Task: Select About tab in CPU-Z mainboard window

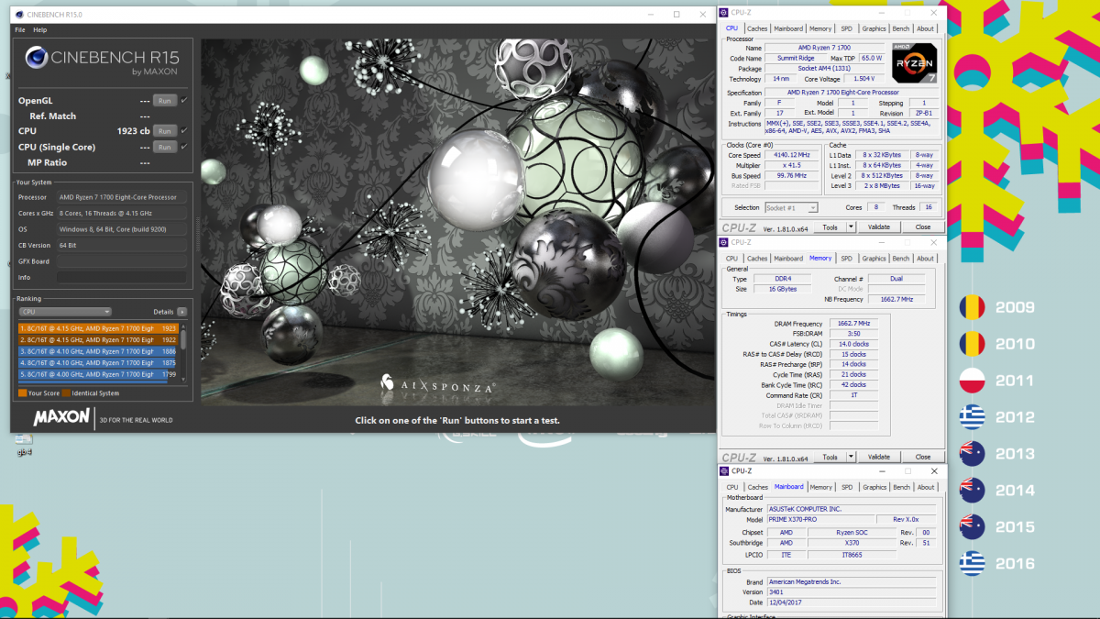Action: coord(926,487)
